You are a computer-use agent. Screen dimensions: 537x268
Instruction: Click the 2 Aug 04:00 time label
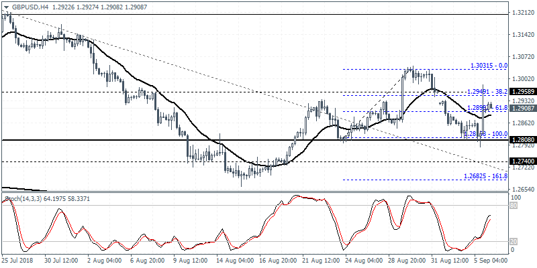pyautogui.click(x=105, y=261)
